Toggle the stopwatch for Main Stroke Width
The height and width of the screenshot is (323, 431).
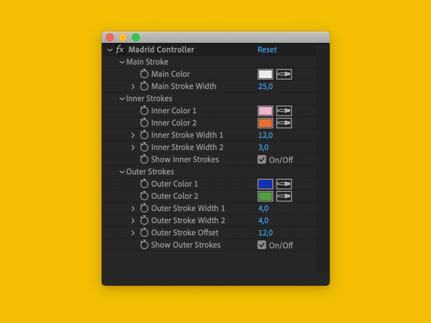(144, 86)
